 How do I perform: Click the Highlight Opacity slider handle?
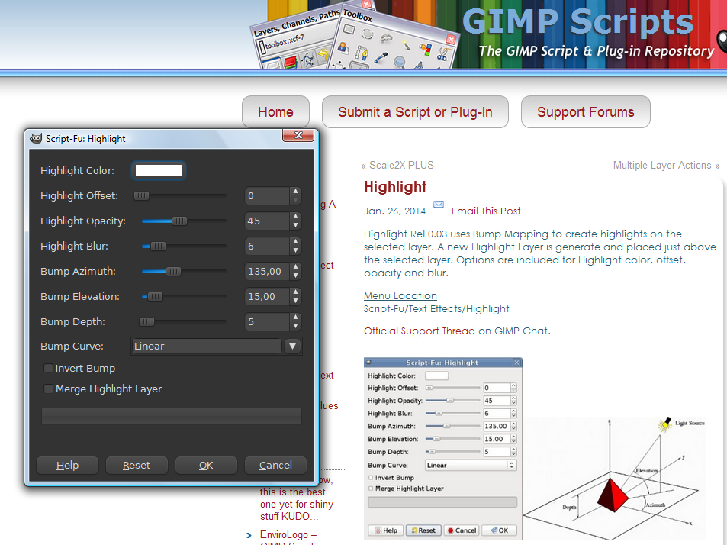click(179, 221)
